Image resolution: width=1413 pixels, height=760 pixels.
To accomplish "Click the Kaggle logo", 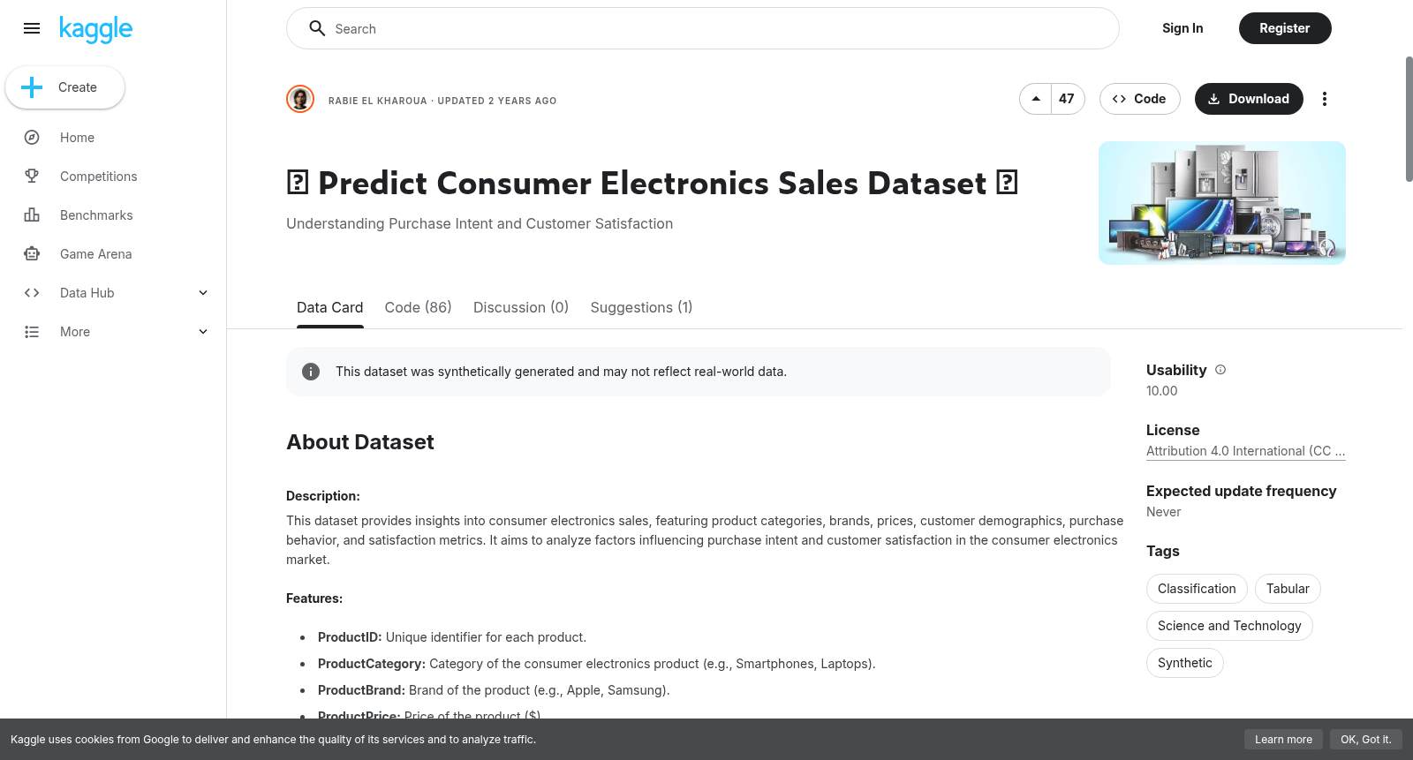I will tap(95, 29).
